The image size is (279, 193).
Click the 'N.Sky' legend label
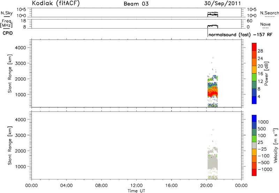pyautogui.click(x=7, y=13)
